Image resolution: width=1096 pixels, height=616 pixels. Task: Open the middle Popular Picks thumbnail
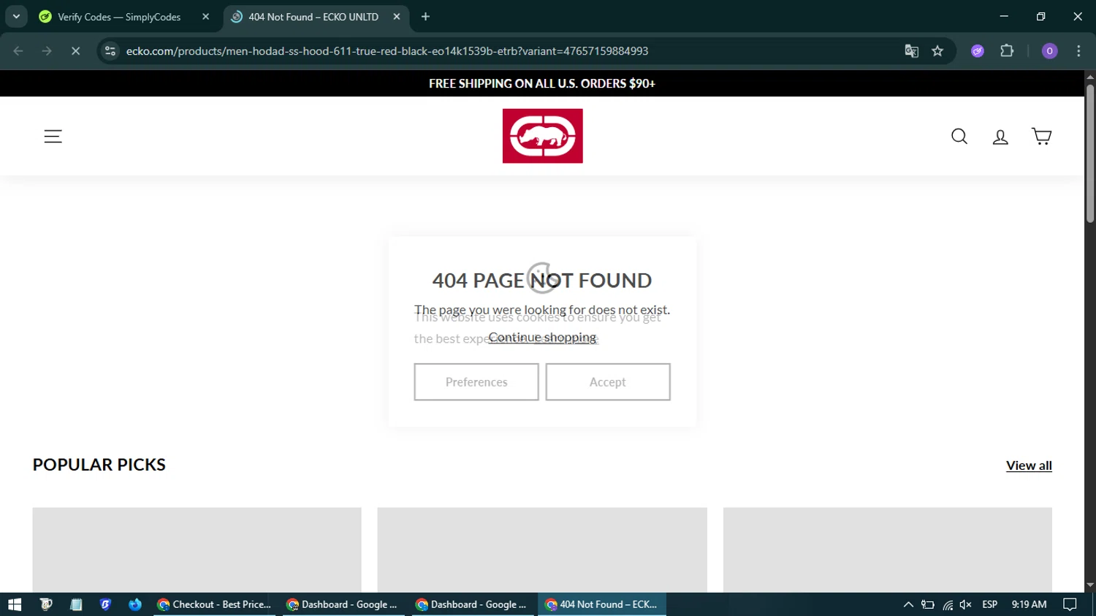(x=542, y=550)
